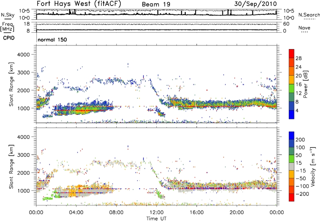
Task: Click the 'CPID' label
Action: (9, 38)
